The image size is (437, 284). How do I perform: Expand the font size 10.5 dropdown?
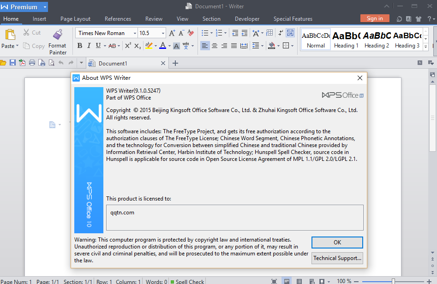point(163,33)
